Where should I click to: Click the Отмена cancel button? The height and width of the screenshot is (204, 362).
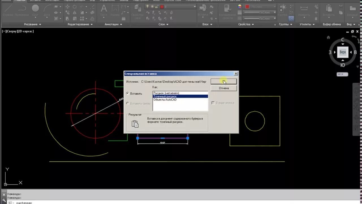pos(224,88)
